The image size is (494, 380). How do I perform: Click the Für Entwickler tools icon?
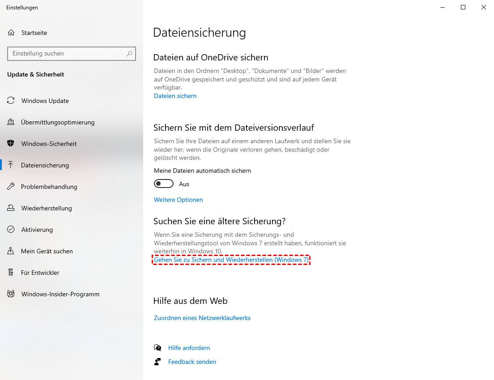click(x=11, y=273)
